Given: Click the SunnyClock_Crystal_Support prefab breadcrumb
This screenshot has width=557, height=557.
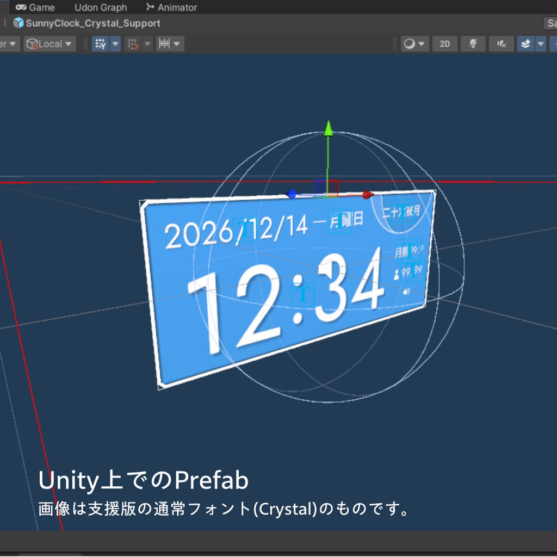Looking at the screenshot, I should coord(92,23).
